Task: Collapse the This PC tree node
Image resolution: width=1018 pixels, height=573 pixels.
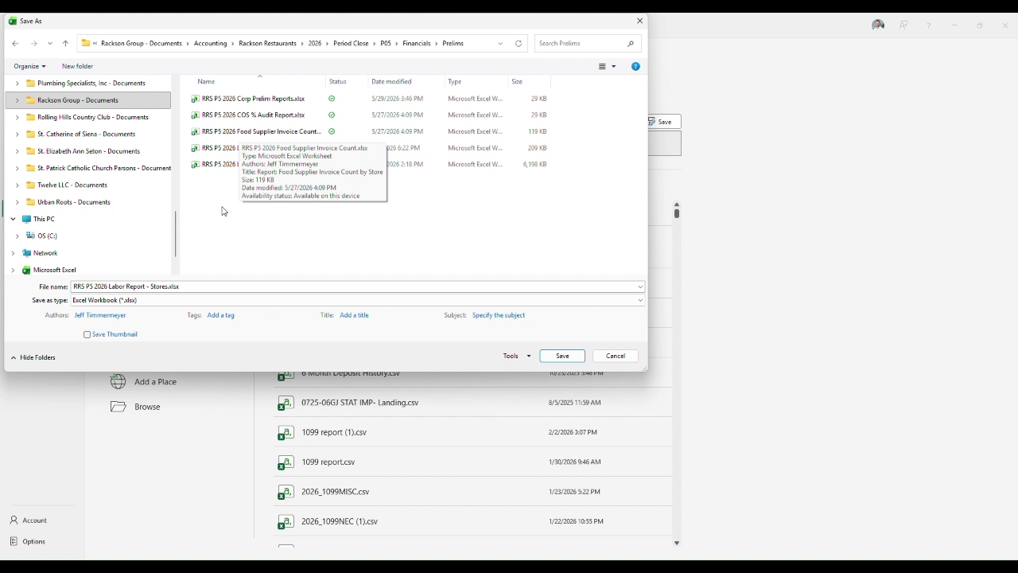Action: click(13, 219)
